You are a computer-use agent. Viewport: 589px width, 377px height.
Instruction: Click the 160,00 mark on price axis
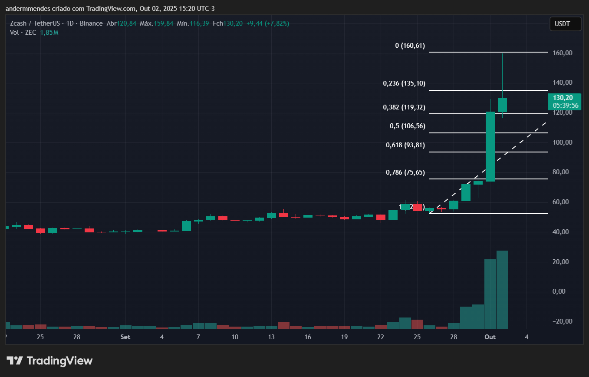[563, 53]
